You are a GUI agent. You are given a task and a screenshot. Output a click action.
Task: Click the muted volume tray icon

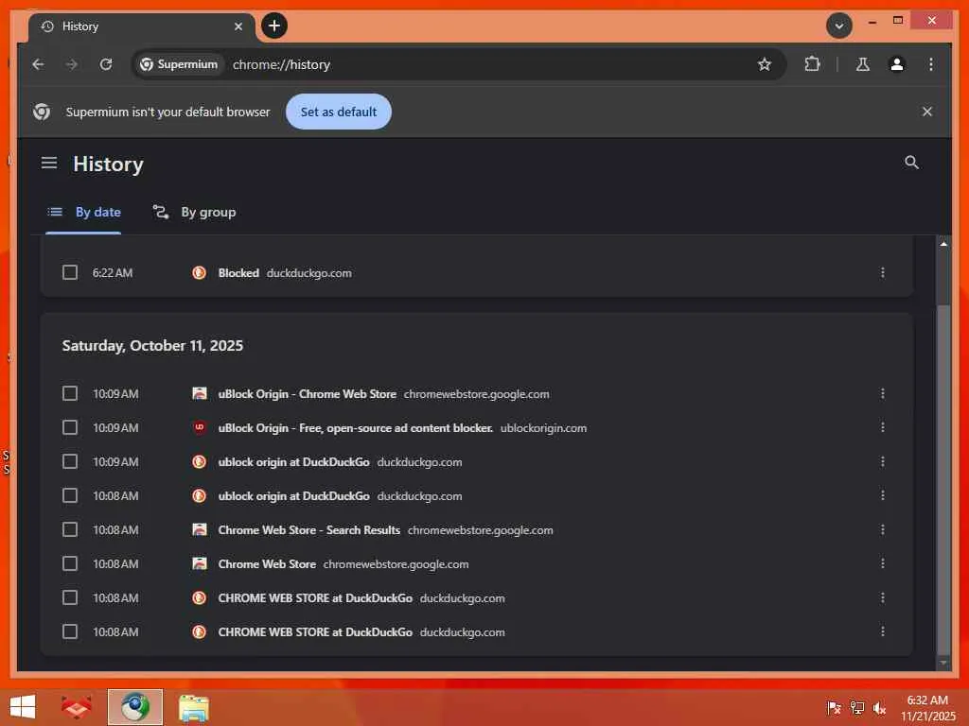coord(879,707)
